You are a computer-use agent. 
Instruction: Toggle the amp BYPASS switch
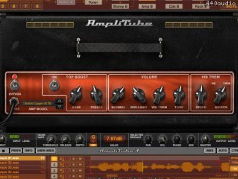tap(14, 85)
